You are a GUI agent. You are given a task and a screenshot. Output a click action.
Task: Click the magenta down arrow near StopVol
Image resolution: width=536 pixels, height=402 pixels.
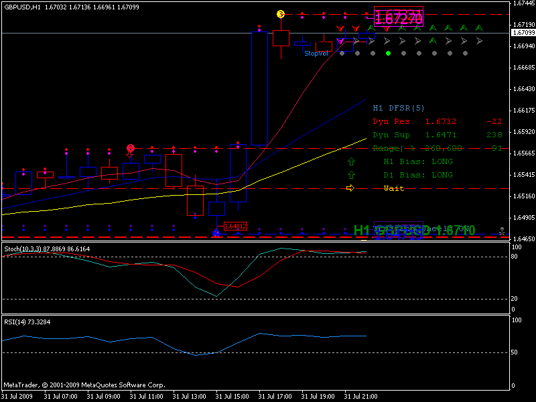340,42
